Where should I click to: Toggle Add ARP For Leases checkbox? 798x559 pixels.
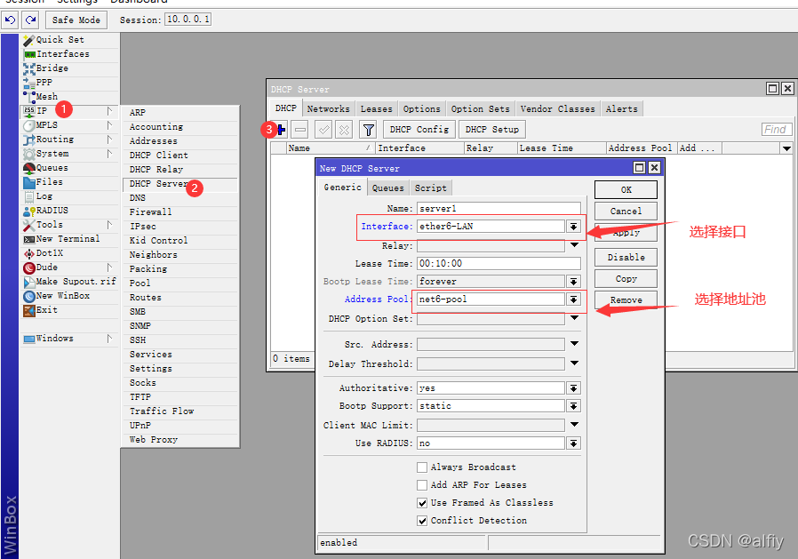pyautogui.click(x=422, y=485)
